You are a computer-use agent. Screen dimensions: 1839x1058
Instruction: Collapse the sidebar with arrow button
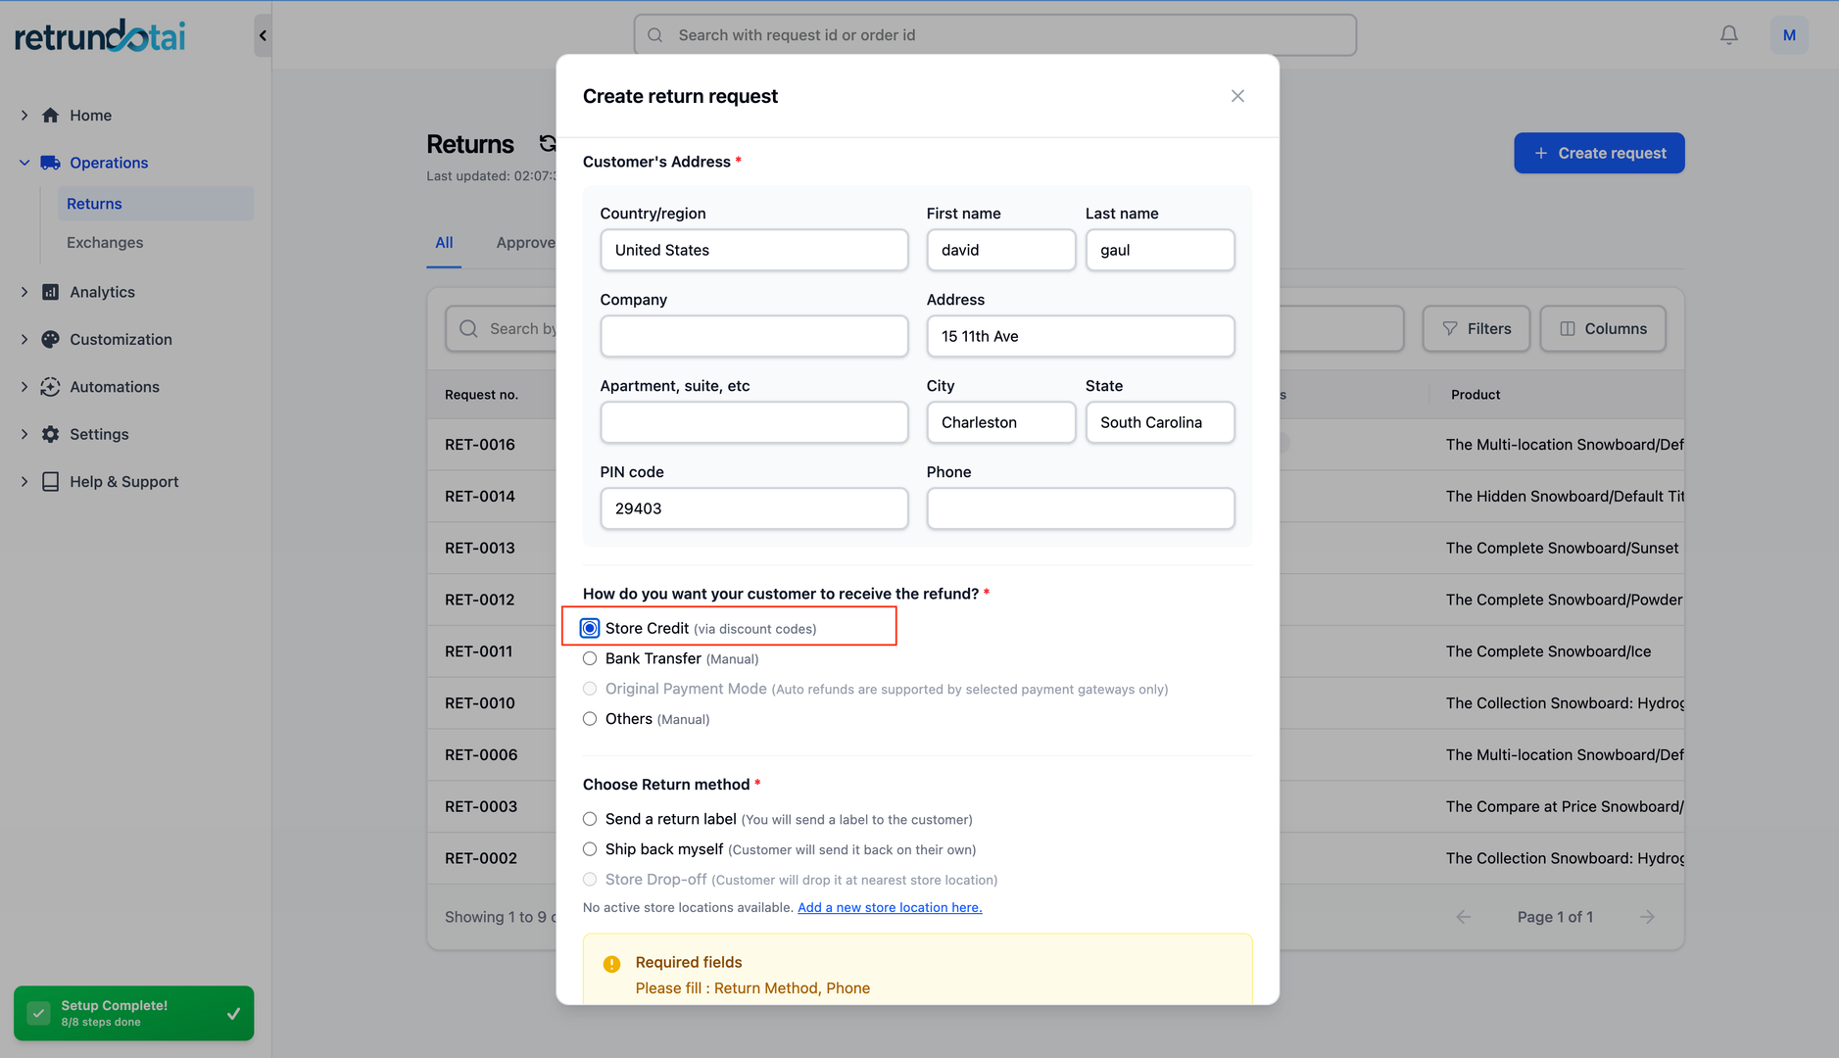(262, 35)
